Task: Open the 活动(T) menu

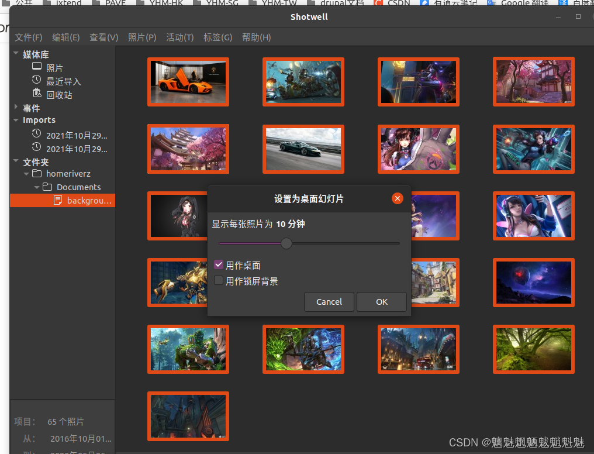Action: [x=180, y=37]
